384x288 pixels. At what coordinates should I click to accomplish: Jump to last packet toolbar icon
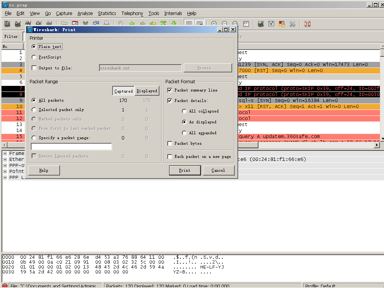(x=174, y=24)
